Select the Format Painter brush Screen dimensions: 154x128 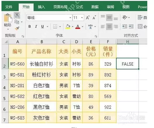(x=17, y=28)
